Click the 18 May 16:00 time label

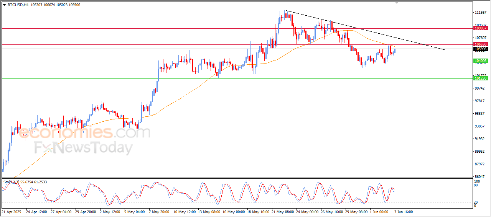pyautogui.click(x=259, y=211)
